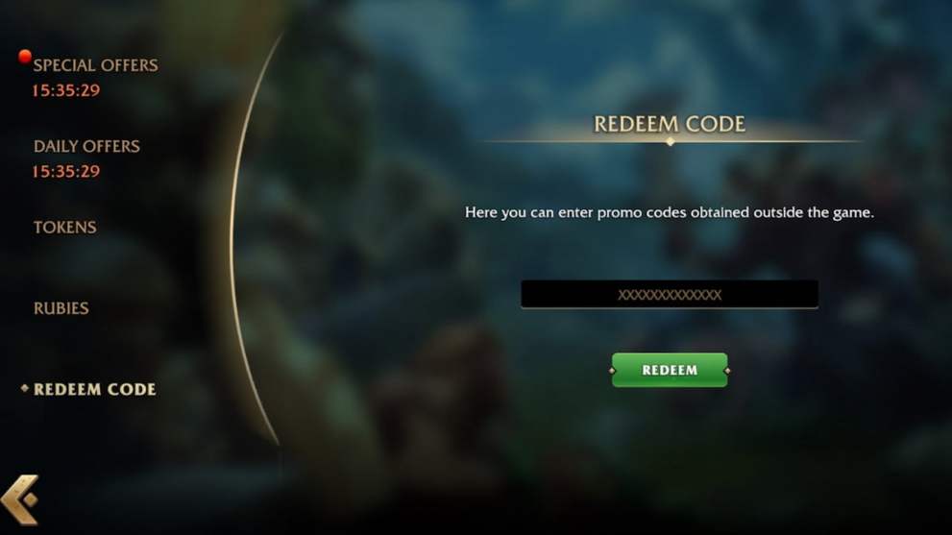Click the promo codes description text
This screenshot has width=952, height=535.
click(669, 212)
